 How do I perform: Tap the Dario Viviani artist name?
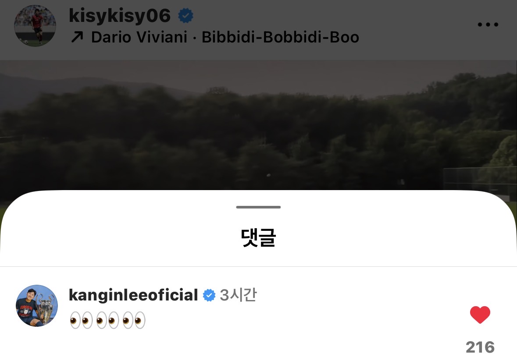139,37
